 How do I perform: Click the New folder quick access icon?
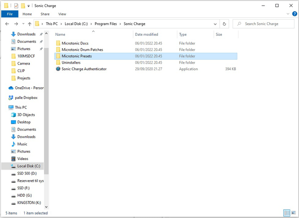(x=23, y=6)
